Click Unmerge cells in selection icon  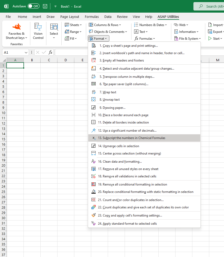94,146
